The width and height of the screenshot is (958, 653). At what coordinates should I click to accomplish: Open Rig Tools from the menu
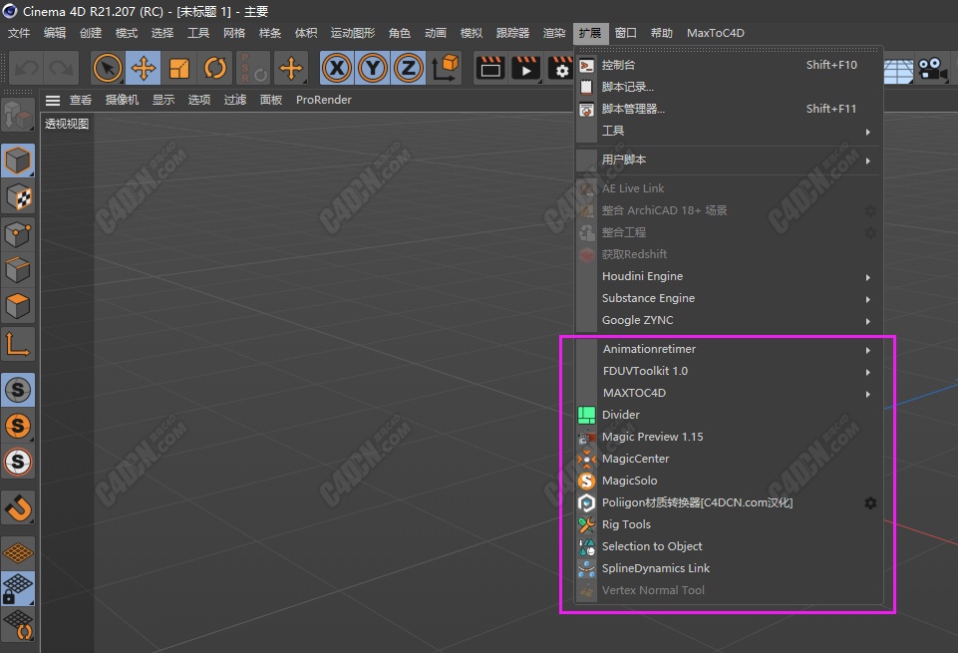click(x=730, y=524)
